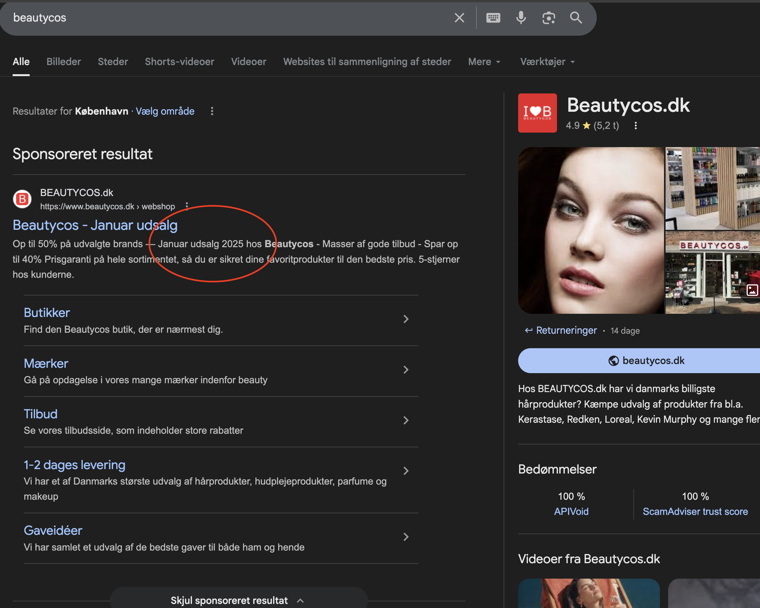Expand the Gaveidéer sitelink chevron
Image resolution: width=760 pixels, height=608 pixels.
coord(406,537)
